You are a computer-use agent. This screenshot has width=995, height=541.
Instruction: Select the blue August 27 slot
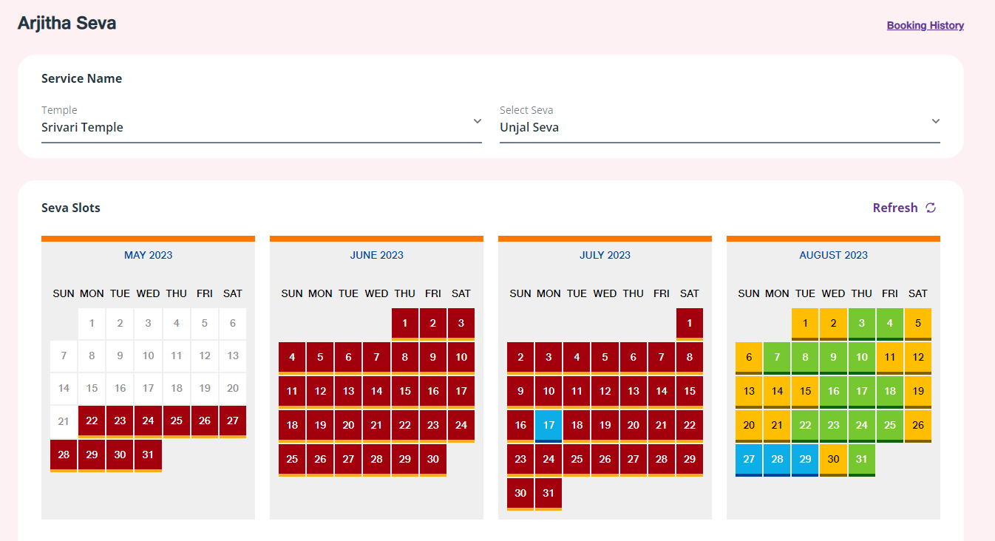pos(749,460)
